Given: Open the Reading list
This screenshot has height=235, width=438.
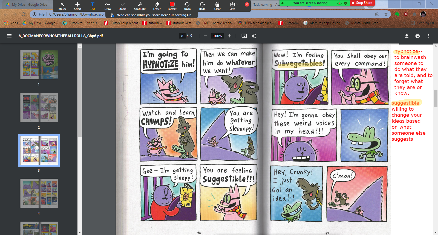Looking at the screenshot, I should 422,23.
